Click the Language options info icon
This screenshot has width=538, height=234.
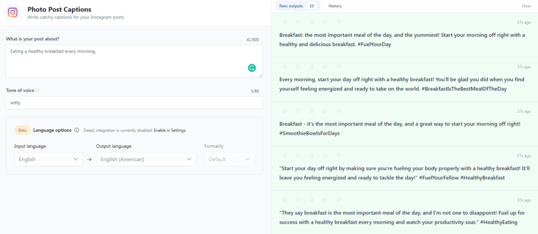(77, 130)
